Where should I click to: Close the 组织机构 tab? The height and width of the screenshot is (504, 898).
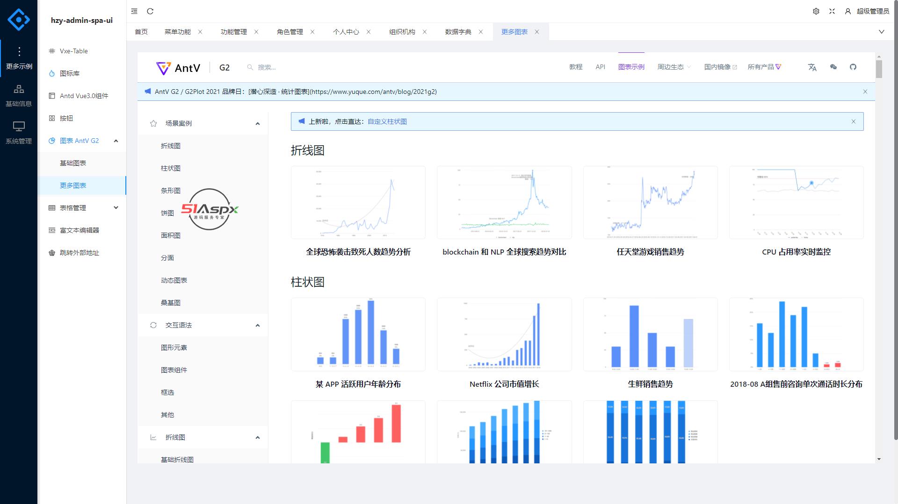pos(425,32)
